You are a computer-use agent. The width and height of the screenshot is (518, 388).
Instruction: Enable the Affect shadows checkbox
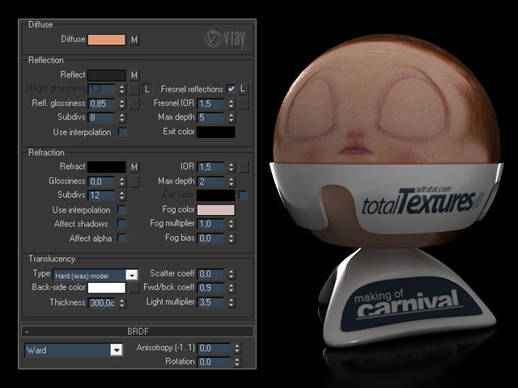pos(122,224)
